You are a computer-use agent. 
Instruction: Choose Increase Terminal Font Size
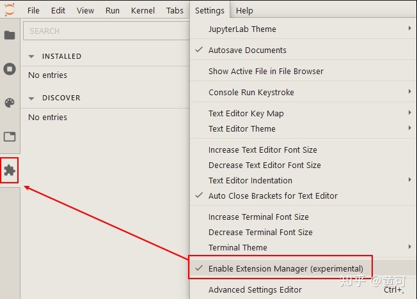(x=303, y=217)
